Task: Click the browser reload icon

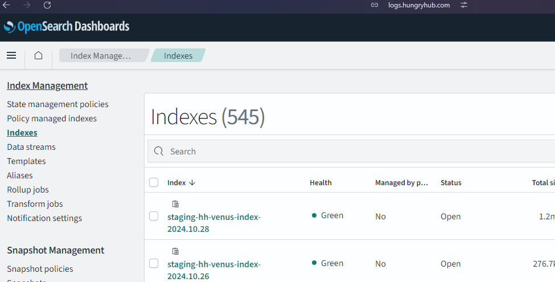Action: pyautogui.click(x=47, y=5)
